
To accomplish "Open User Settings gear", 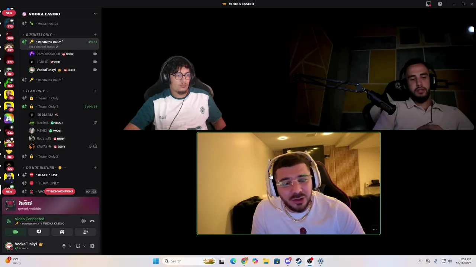I will [92, 246].
